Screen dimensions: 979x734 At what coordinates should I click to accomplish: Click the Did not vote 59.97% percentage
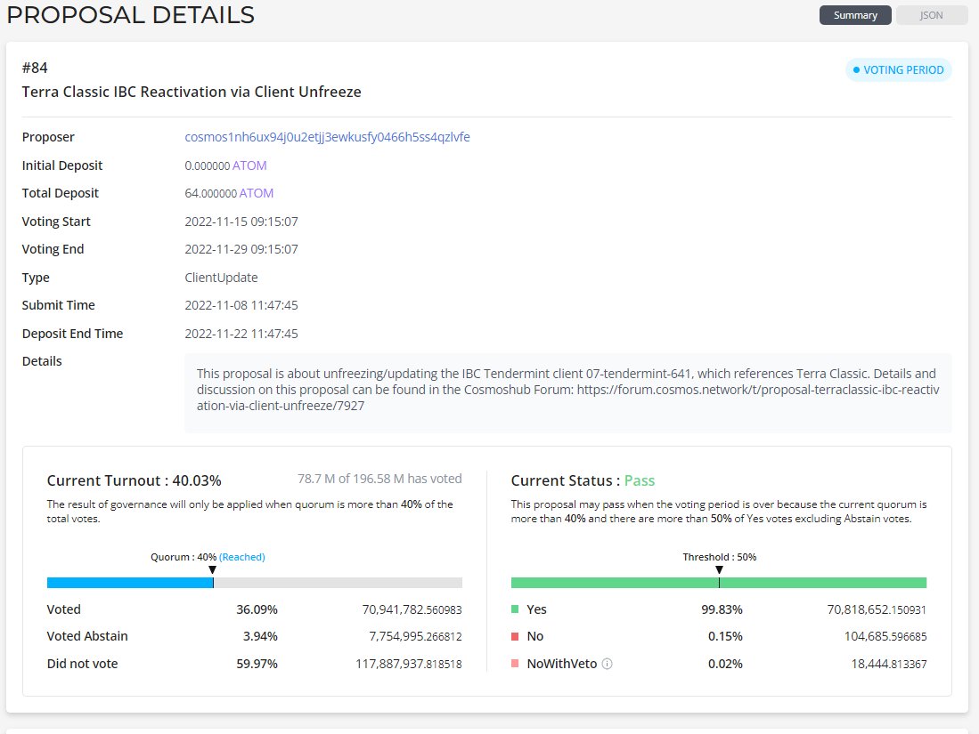(x=257, y=664)
